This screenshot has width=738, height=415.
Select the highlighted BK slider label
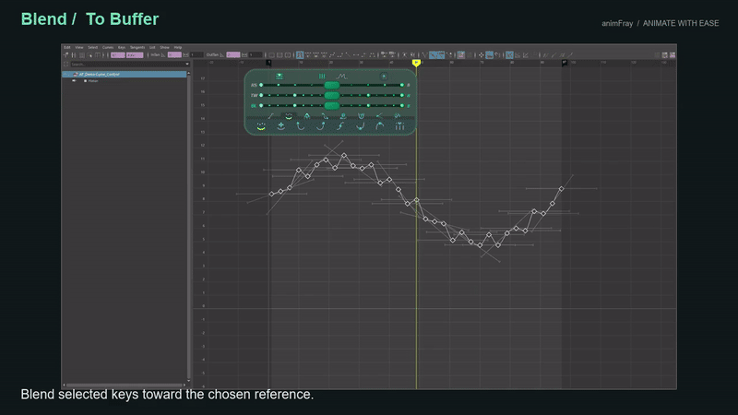click(x=254, y=106)
